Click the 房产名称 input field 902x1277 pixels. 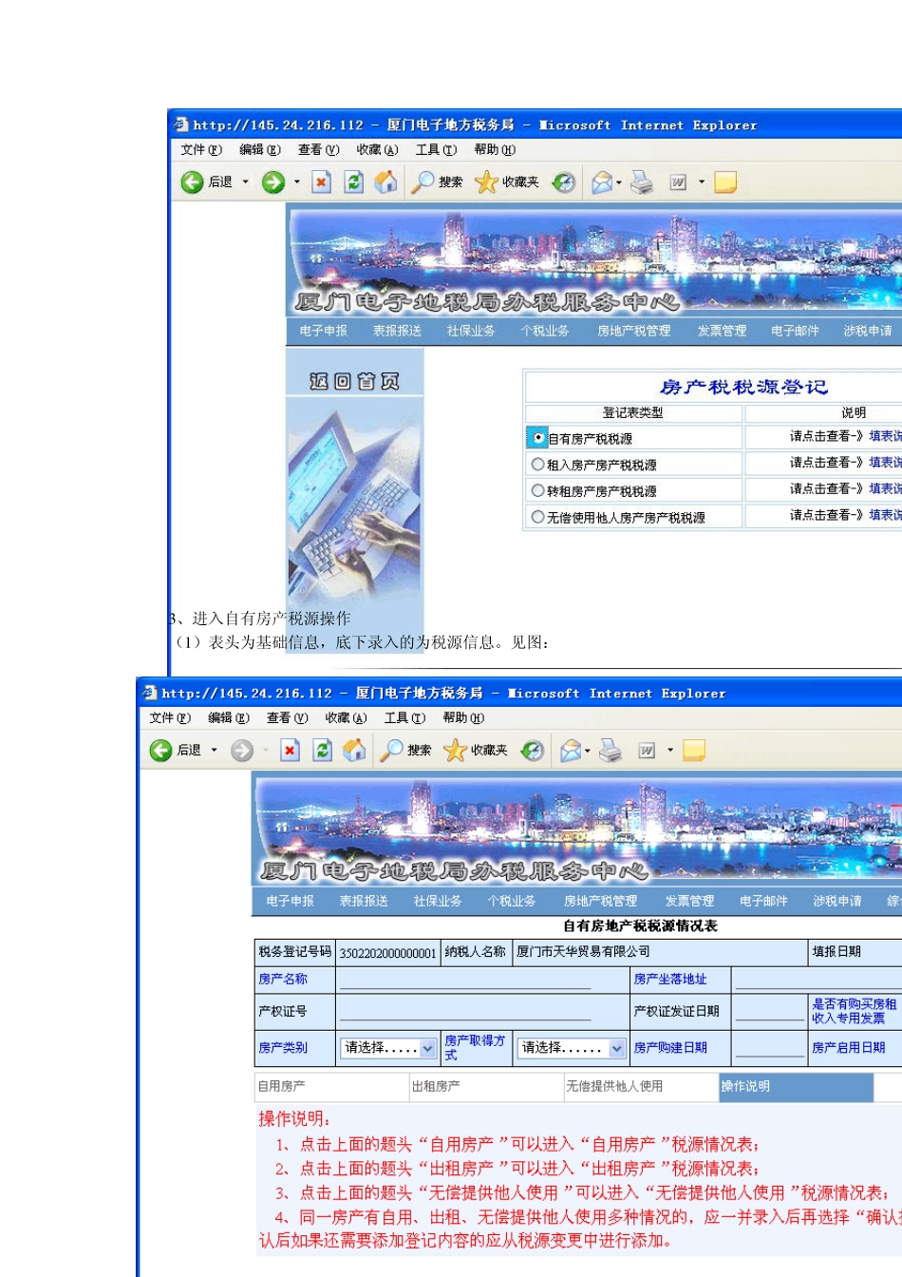tap(465, 980)
